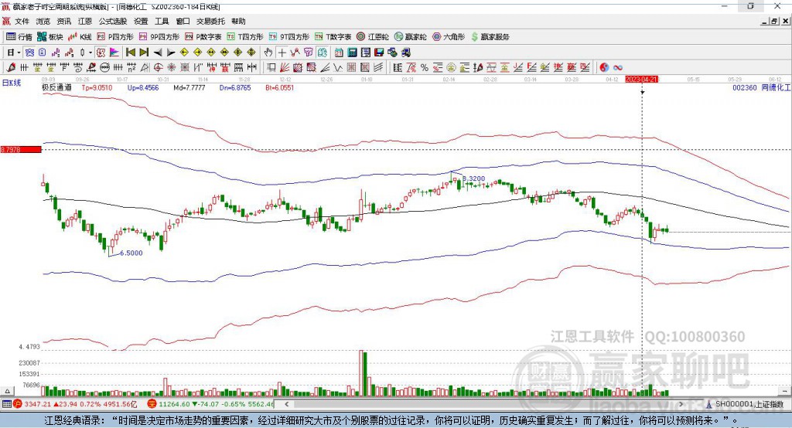Screen dimensions: 792x428
Task: Click the highlighted 2023-04-21 date marker
Action: tap(641, 80)
